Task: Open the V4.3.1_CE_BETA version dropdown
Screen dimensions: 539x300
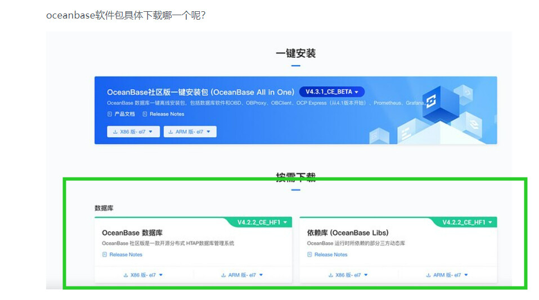Action: 332,92
